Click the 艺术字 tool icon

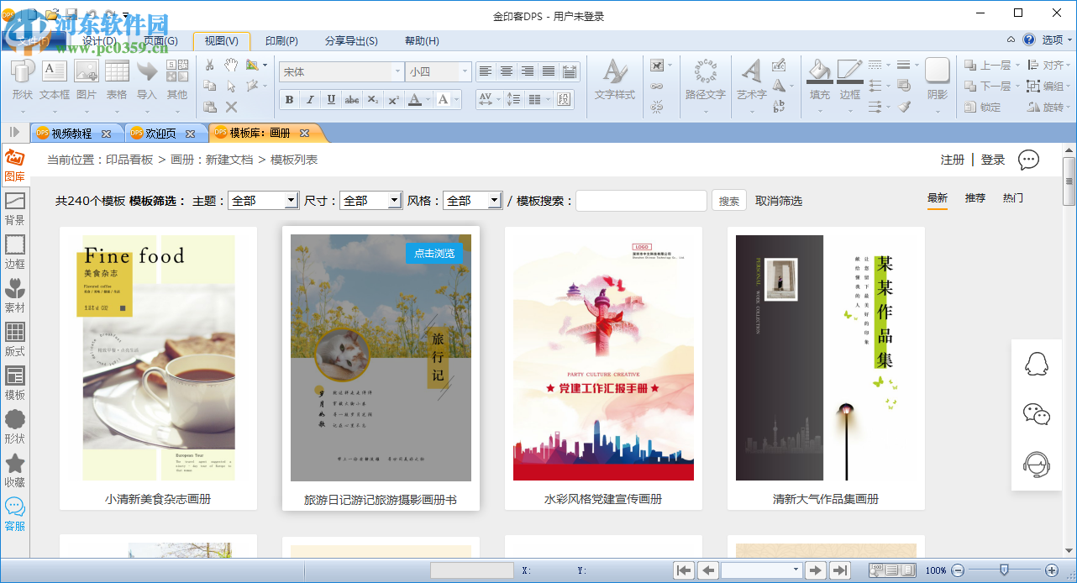[751, 79]
